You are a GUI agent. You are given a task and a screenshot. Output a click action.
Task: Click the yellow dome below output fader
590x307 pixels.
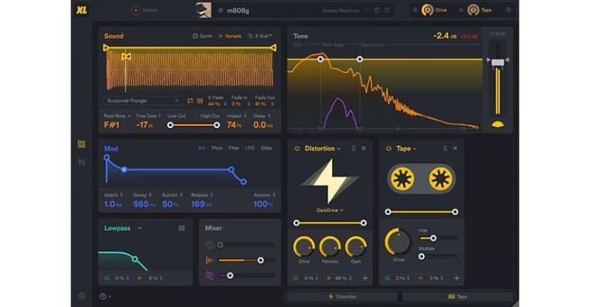pyautogui.click(x=498, y=124)
